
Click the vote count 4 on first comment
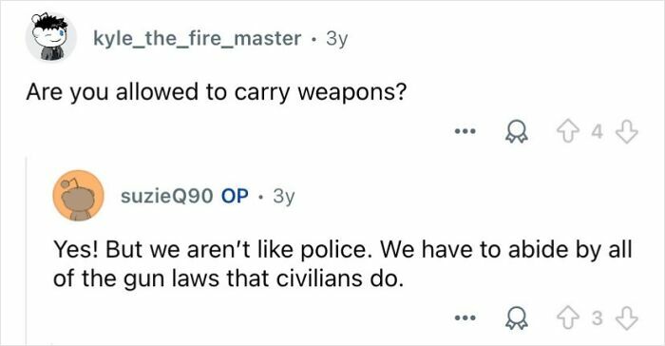click(x=597, y=132)
